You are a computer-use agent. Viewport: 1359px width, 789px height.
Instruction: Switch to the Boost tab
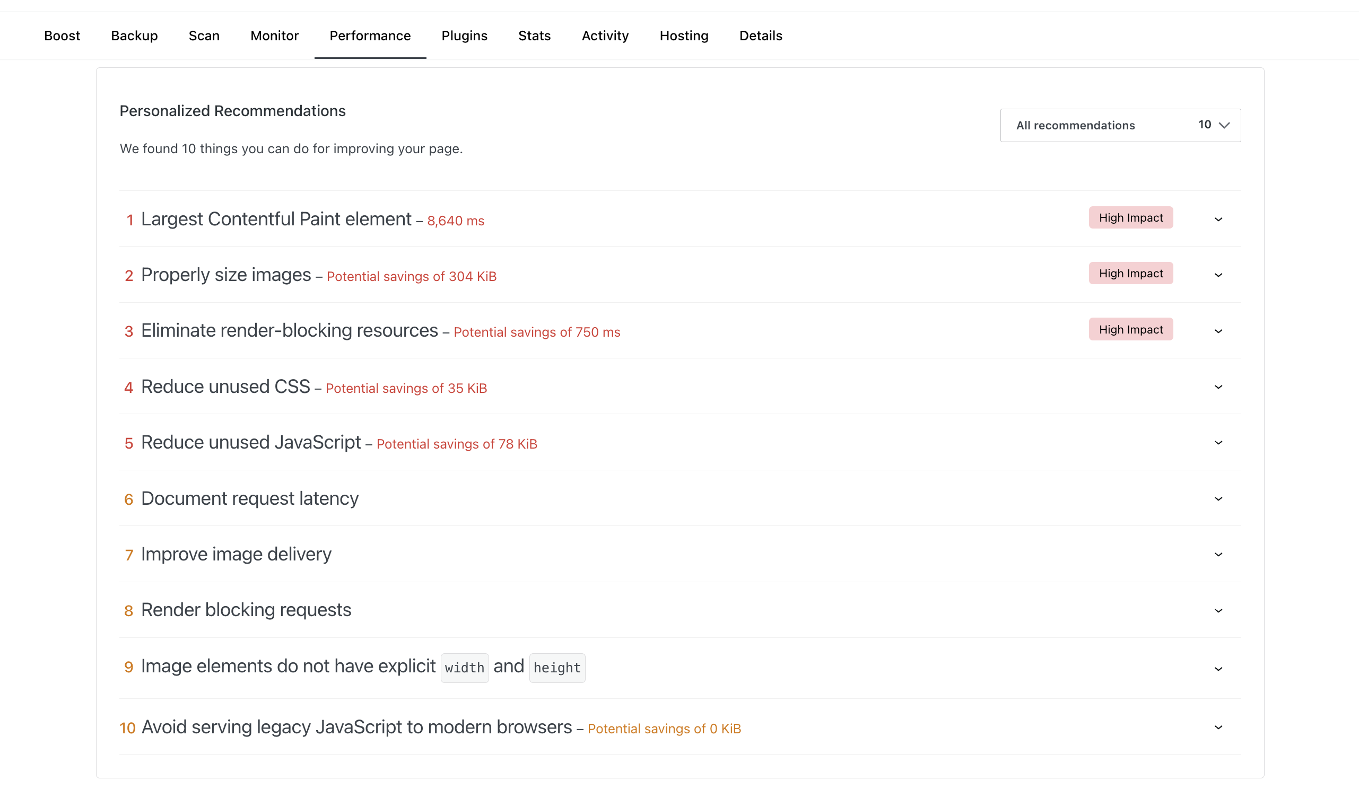coord(62,36)
